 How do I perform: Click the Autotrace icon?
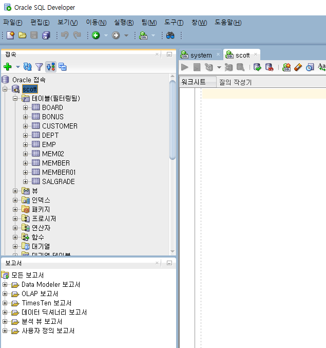coord(228,67)
